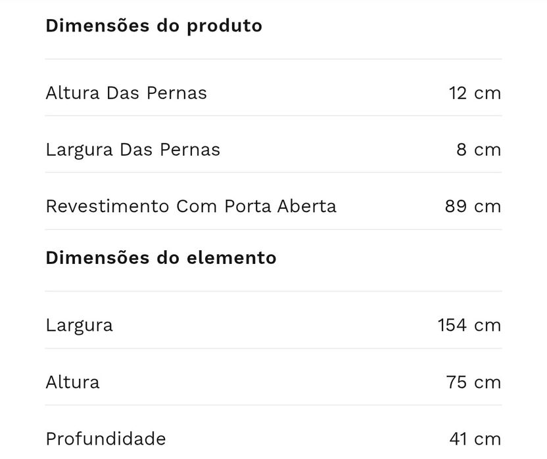Select the 'Dimensões do elemento' heading
Viewport: 547px width, 459px height.
(x=161, y=258)
